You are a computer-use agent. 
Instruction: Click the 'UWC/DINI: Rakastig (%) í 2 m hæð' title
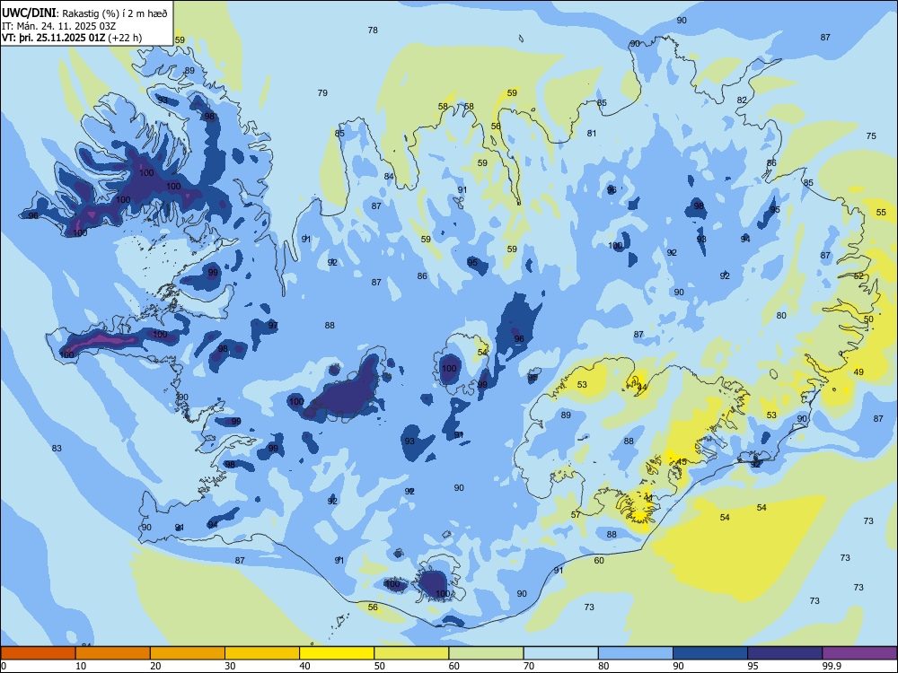coord(84,13)
